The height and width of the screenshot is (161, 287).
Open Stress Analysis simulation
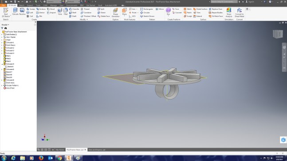point(229,12)
